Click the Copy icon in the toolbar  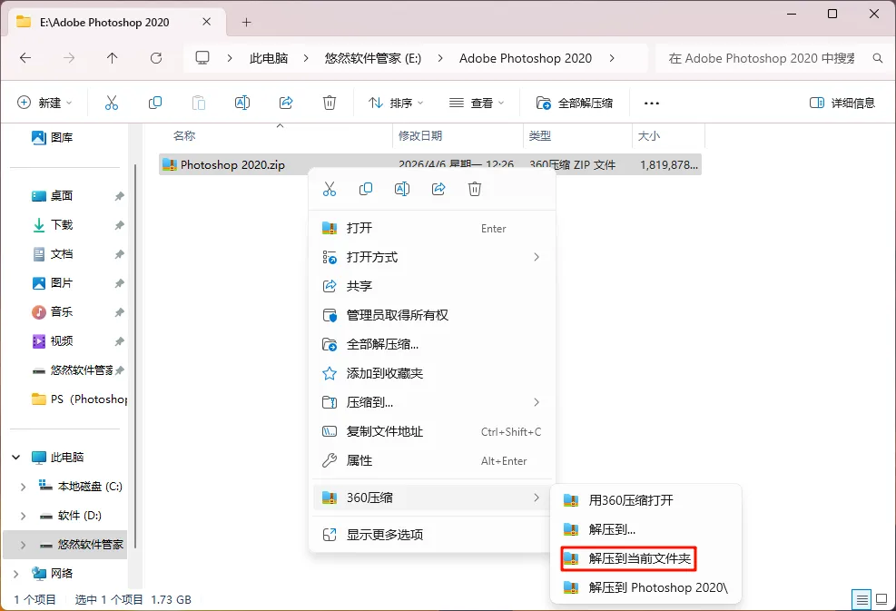pyautogui.click(x=155, y=103)
